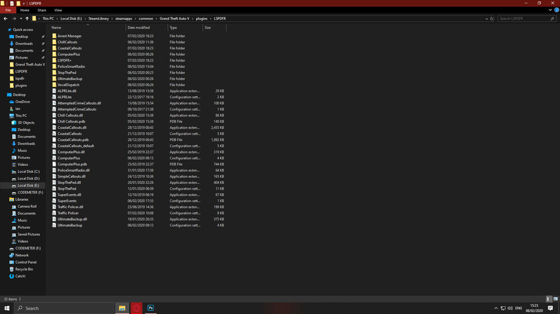This screenshot has width=560, height=314.
Task: Refresh the LSPDFR folder view
Action: coord(492,18)
